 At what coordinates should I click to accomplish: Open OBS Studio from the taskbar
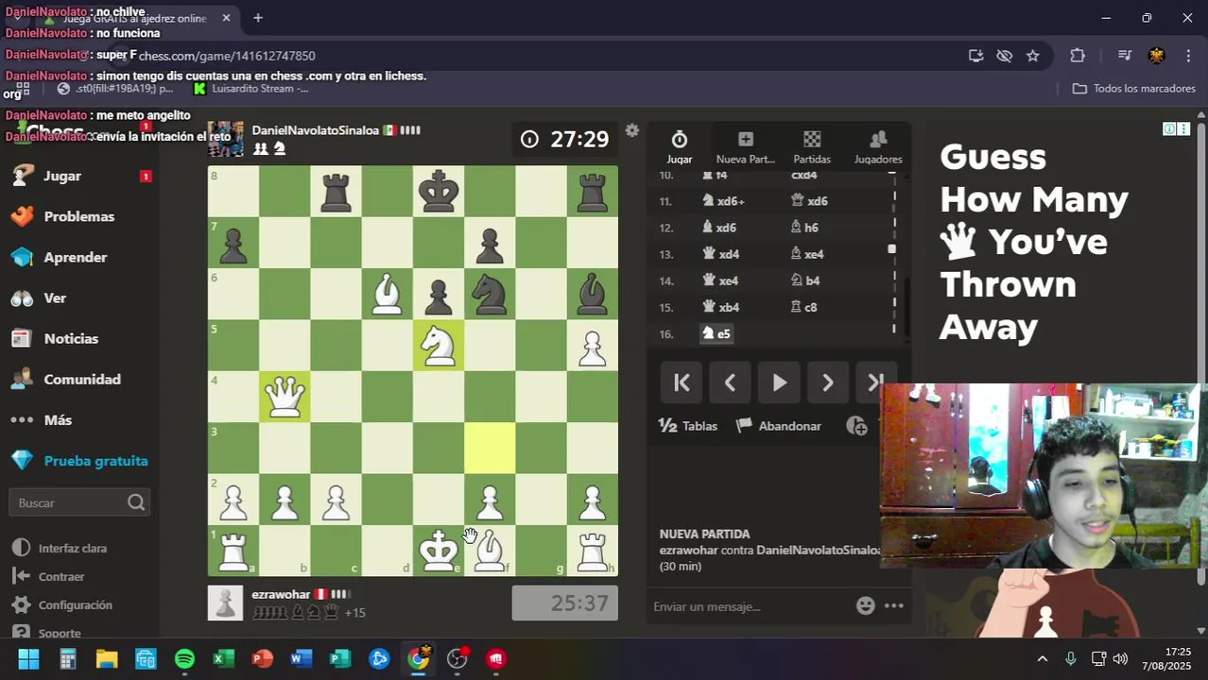[x=457, y=658]
